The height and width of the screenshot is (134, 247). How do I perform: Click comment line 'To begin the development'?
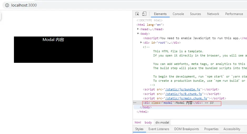coord(200,76)
